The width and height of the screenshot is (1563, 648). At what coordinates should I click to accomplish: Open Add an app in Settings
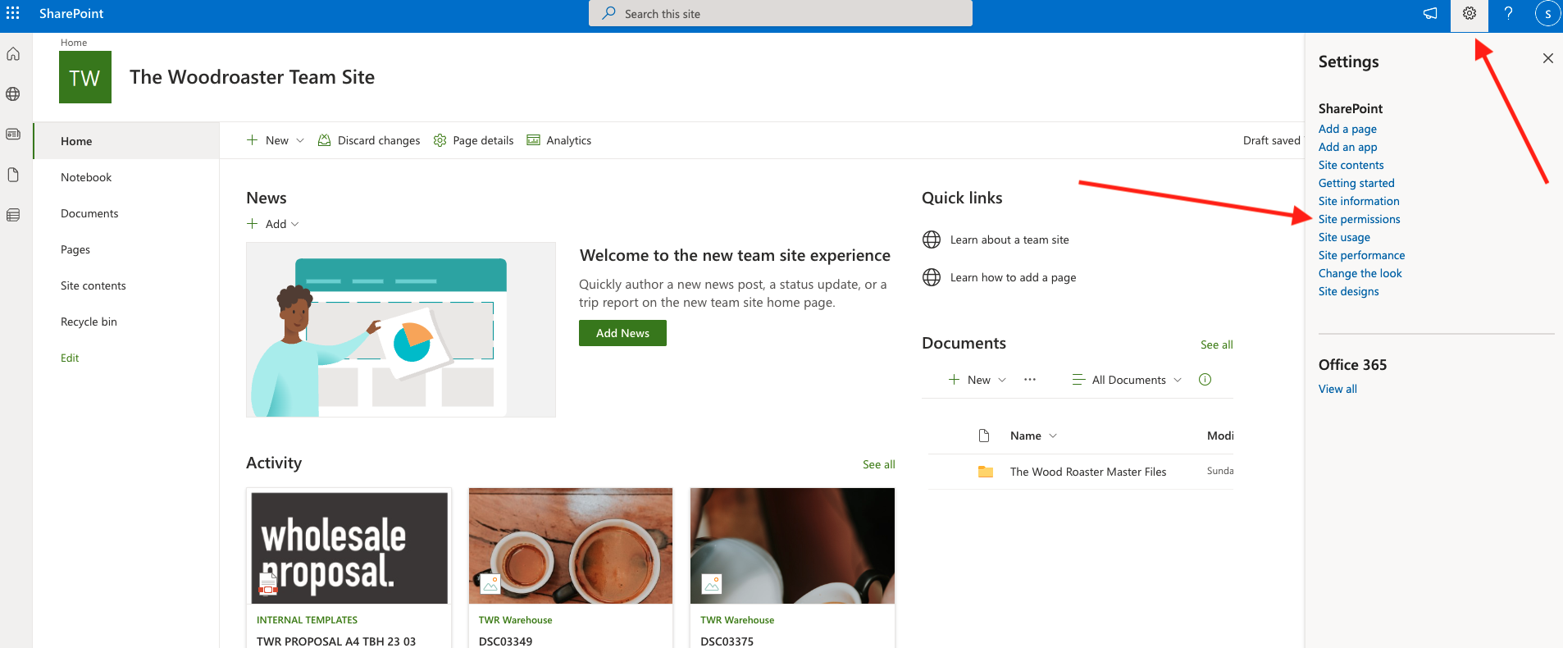(1347, 147)
